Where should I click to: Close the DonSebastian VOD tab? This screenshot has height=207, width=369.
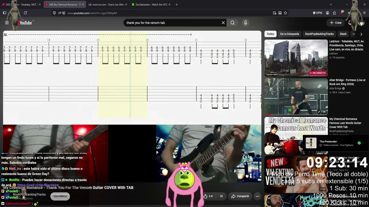(170, 5)
